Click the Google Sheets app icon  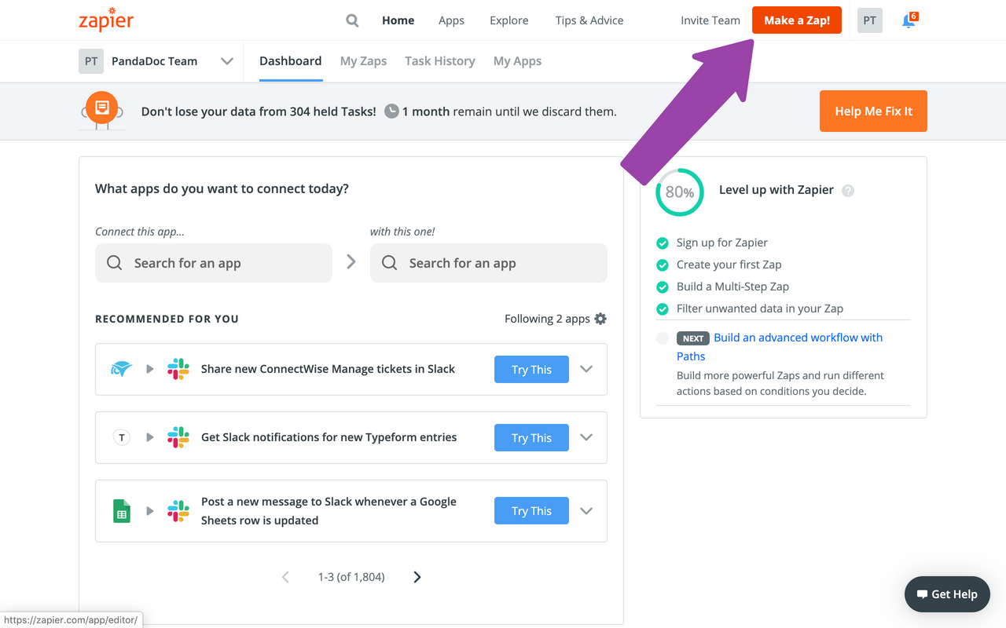(121, 511)
